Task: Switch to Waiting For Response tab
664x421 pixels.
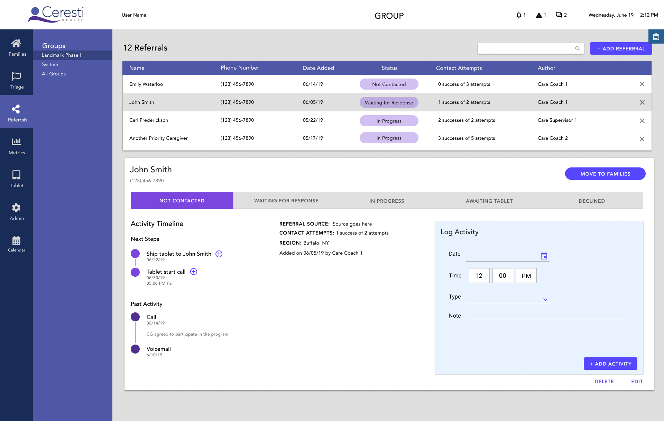Action: (x=286, y=201)
